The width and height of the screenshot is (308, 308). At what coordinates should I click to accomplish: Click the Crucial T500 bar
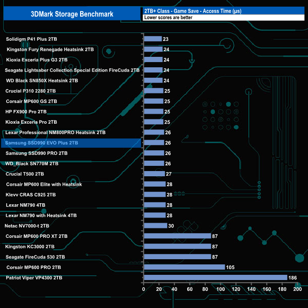[154, 173]
